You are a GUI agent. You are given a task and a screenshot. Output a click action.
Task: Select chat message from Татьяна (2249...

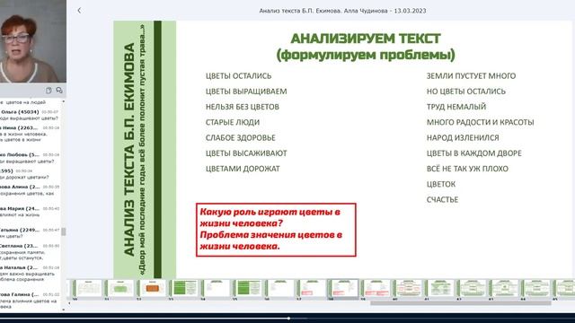(30, 233)
